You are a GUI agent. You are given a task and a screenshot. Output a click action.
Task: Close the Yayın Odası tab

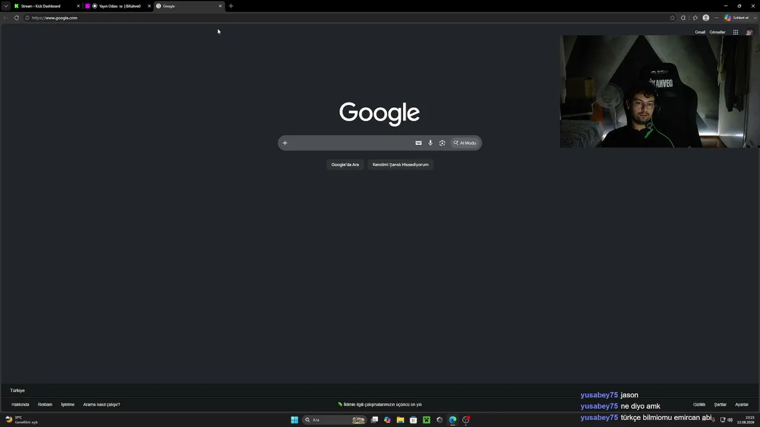[149, 6]
